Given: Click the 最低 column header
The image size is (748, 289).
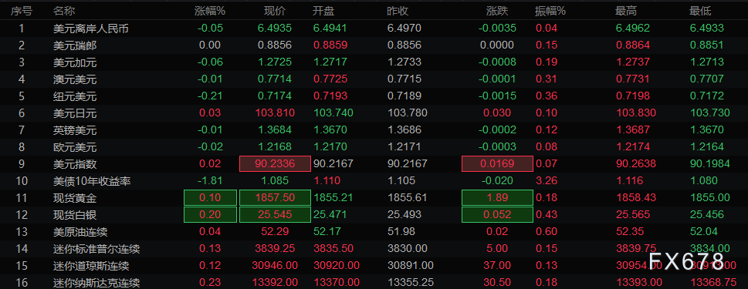Looking at the screenshot, I should point(700,11).
